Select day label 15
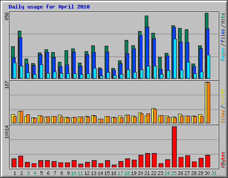The image size is (228, 178). pos(107,173)
